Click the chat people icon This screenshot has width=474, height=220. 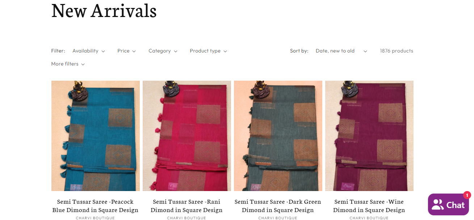click(438, 205)
